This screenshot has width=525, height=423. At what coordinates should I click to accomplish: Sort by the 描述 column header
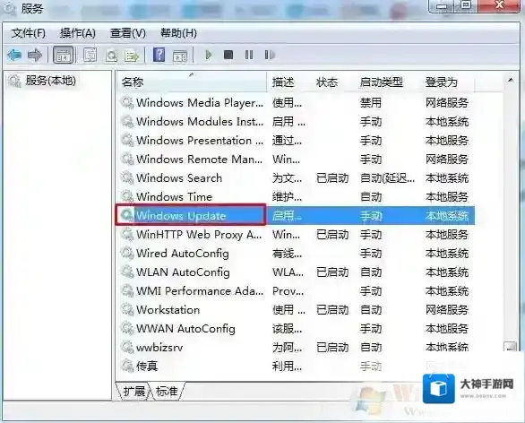tap(283, 82)
